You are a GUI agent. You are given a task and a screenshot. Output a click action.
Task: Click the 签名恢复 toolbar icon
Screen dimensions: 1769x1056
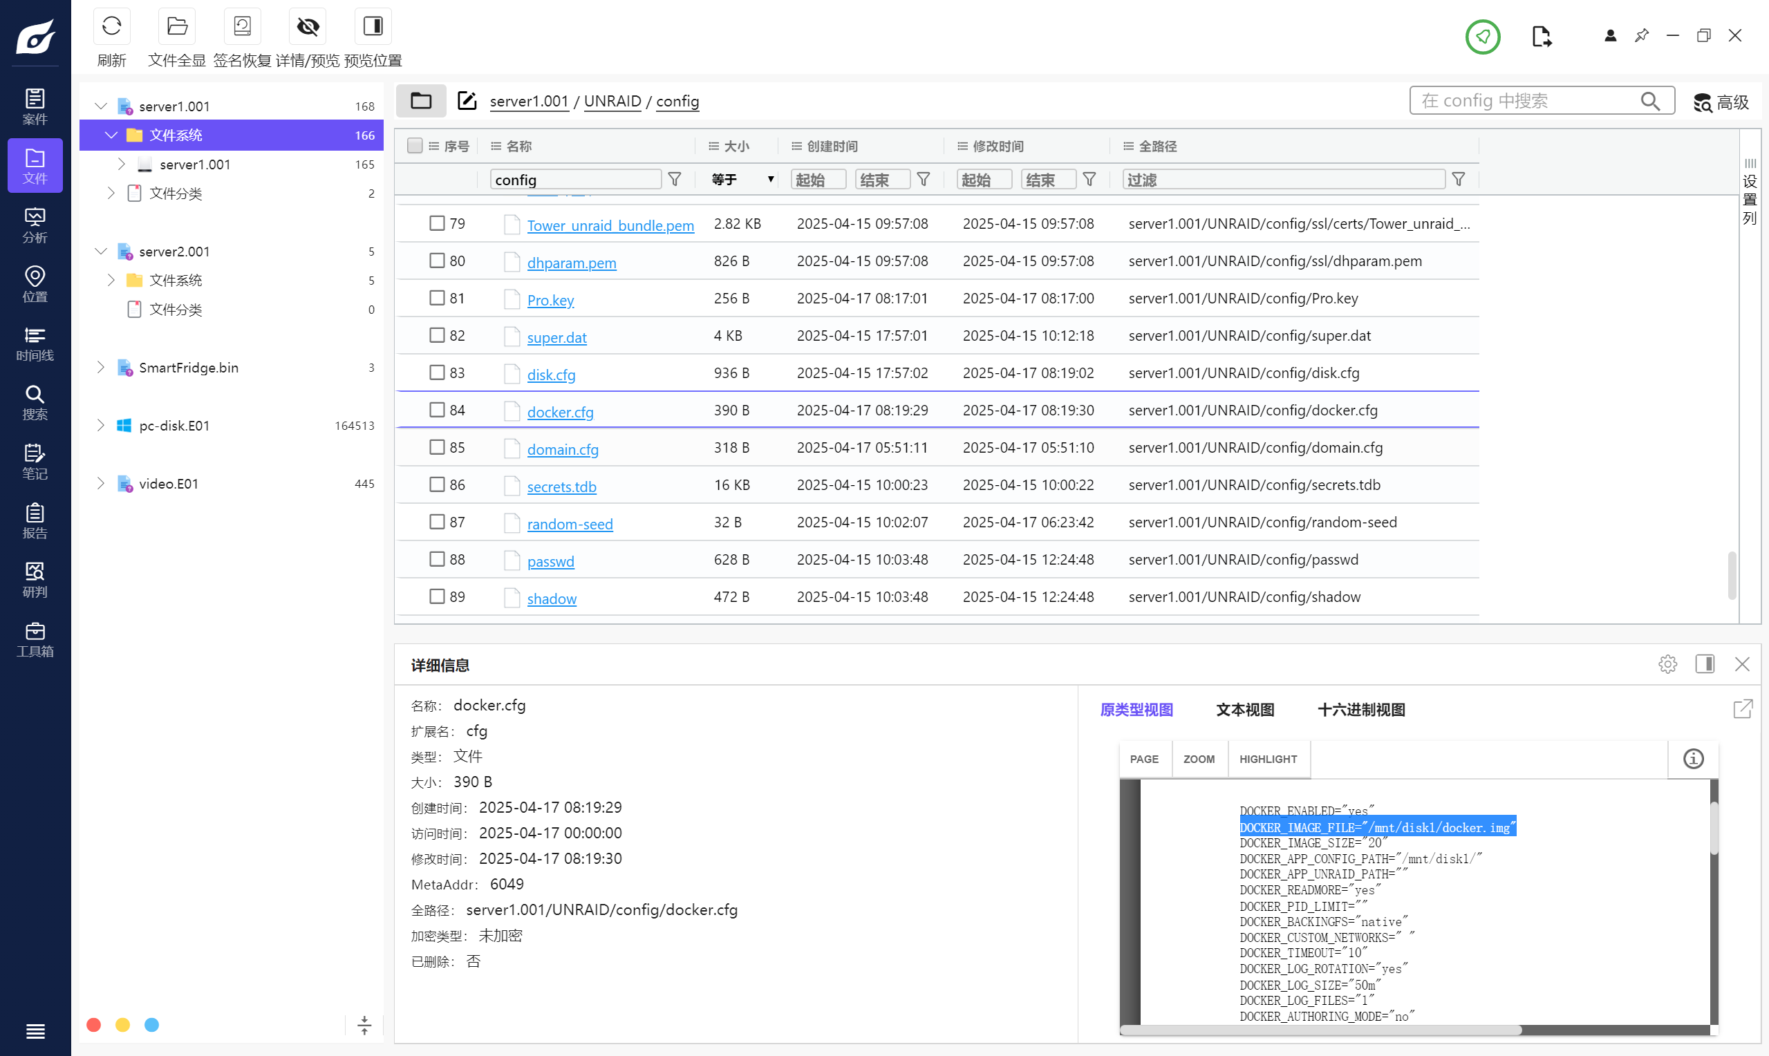pyautogui.click(x=242, y=27)
